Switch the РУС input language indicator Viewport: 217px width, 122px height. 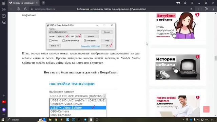pos(207,120)
